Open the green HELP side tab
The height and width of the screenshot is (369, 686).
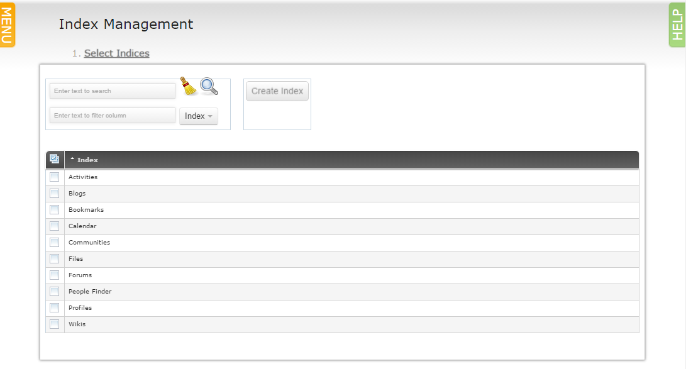tap(677, 25)
